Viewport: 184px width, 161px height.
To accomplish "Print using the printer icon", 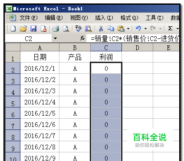I will coord(56,28).
